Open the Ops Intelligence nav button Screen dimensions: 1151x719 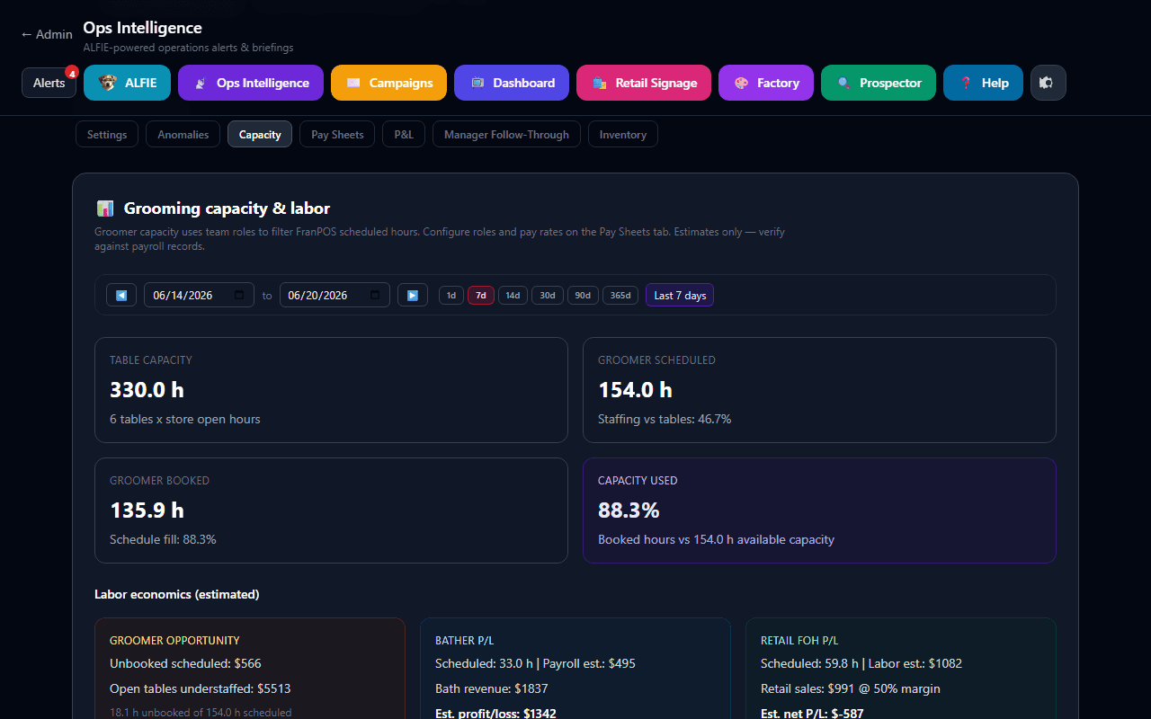point(250,83)
